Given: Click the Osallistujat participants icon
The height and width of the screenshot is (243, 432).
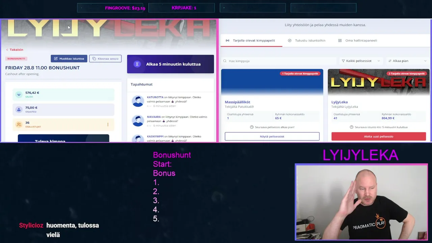Looking at the screenshot, I should 19,125.
